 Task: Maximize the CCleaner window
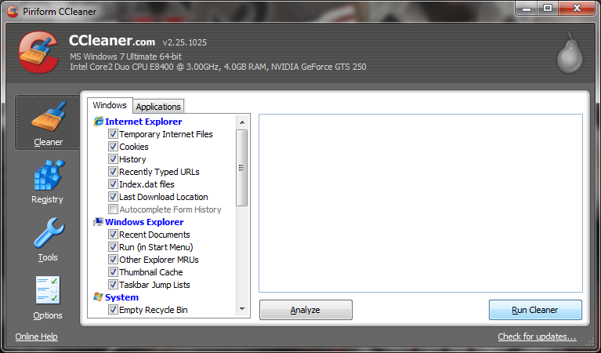tap(548, 9)
